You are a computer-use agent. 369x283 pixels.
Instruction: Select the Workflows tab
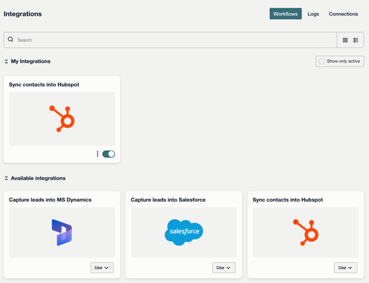pos(285,14)
